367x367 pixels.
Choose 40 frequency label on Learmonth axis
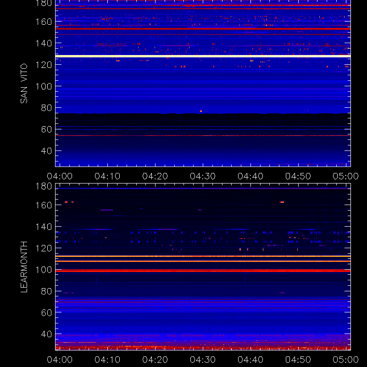46,334
